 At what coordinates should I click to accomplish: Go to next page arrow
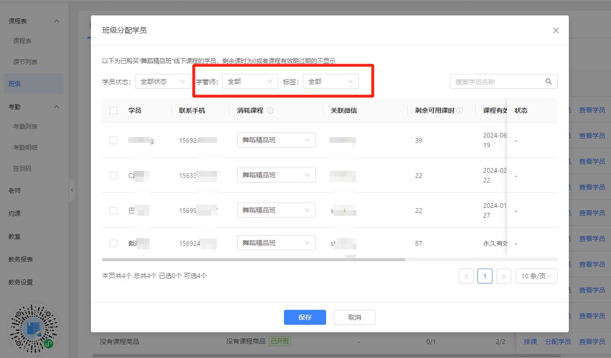(503, 277)
